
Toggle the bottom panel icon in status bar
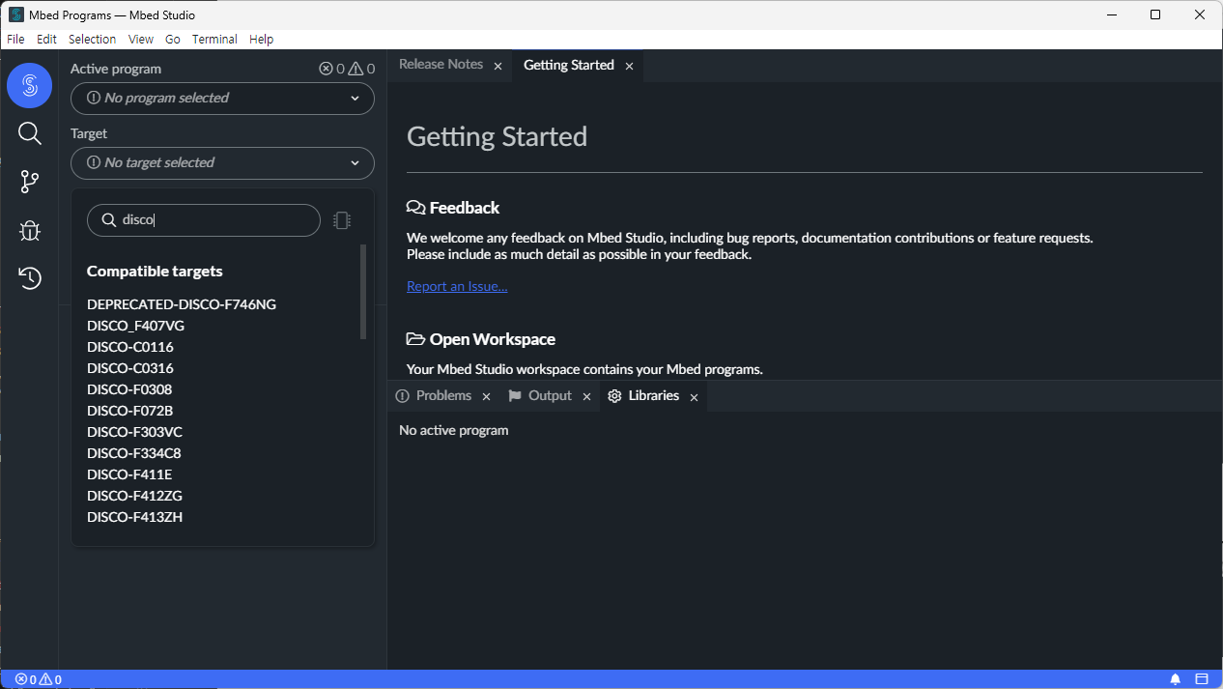(1202, 679)
